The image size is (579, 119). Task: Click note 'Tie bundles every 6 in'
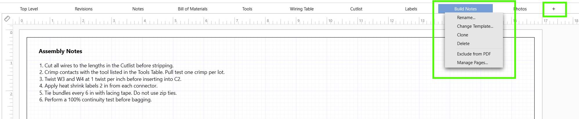(108, 93)
